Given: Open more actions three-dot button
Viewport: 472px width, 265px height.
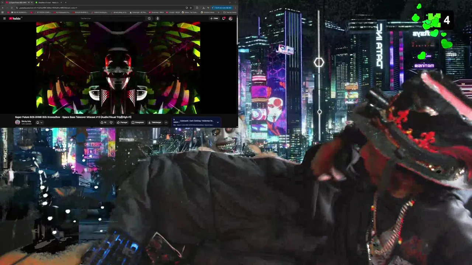Looking at the screenshot, I should click(x=166, y=123).
